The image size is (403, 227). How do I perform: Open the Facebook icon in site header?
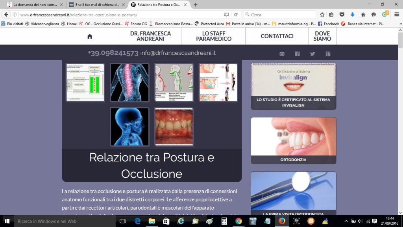point(297,54)
